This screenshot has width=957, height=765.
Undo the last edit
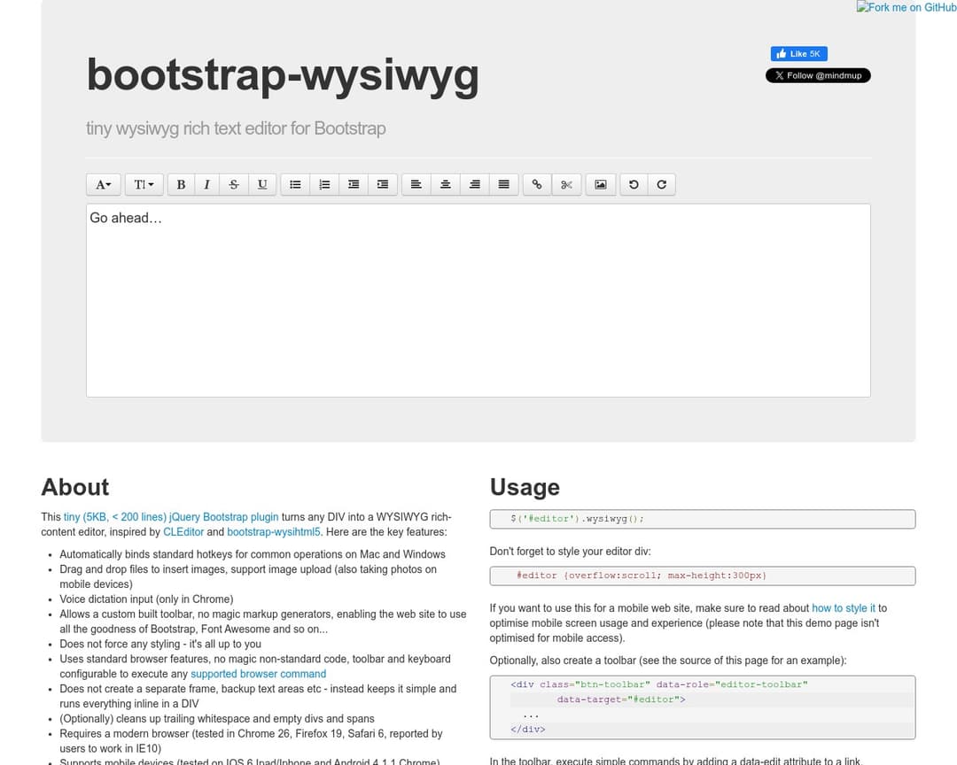coord(633,184)
